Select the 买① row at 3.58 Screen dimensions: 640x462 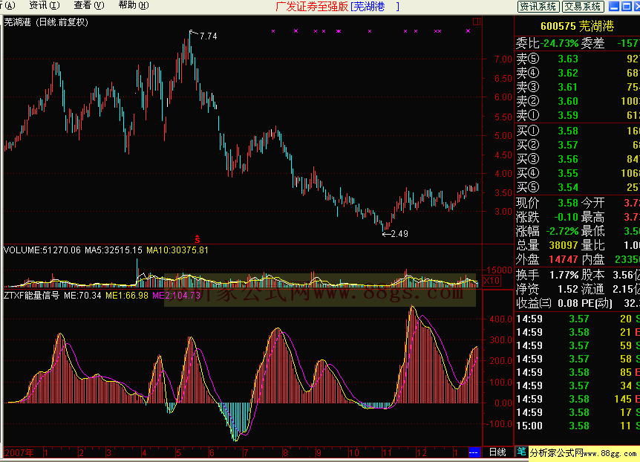(577, 131)
